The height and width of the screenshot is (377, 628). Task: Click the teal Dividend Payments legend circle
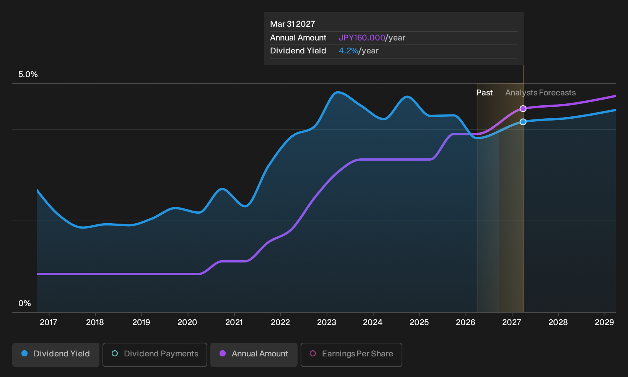tap(115, 353)
